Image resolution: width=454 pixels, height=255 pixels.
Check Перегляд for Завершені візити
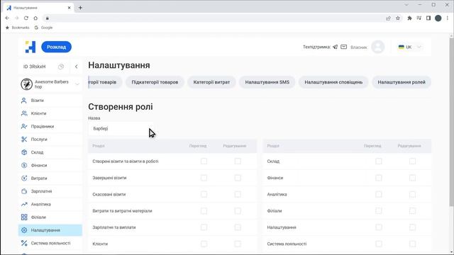[x=204, y=178]
